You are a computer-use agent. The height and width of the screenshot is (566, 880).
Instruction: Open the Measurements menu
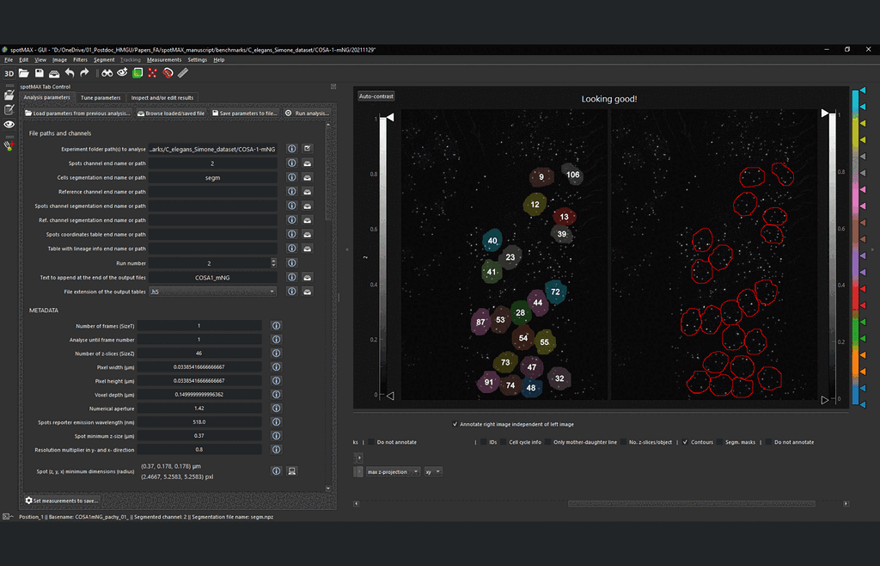click(165, 60)
